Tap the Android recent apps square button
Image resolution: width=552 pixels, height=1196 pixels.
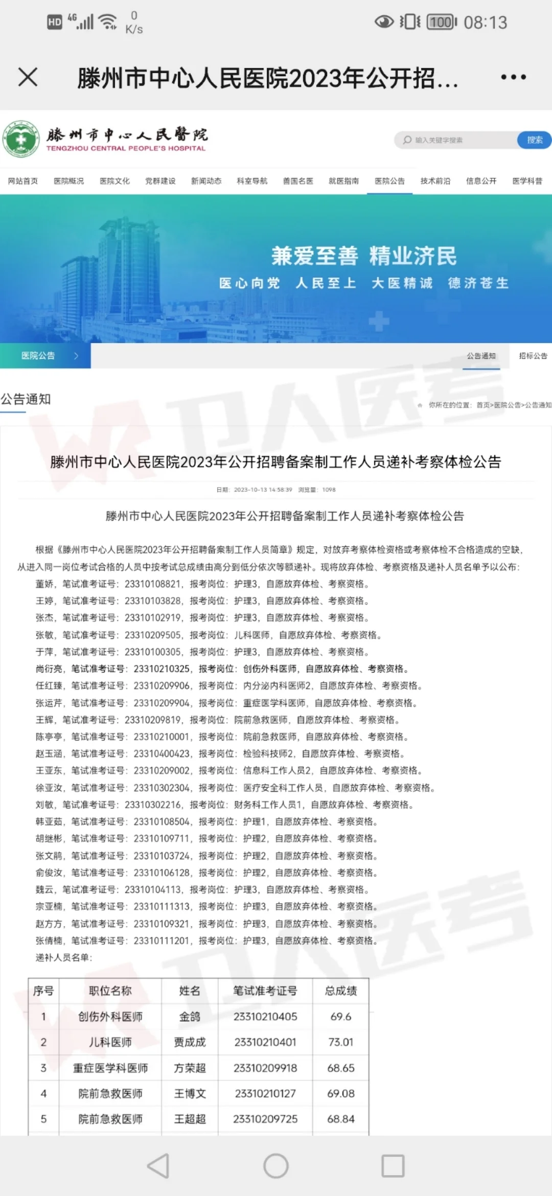coord(393,1166)
